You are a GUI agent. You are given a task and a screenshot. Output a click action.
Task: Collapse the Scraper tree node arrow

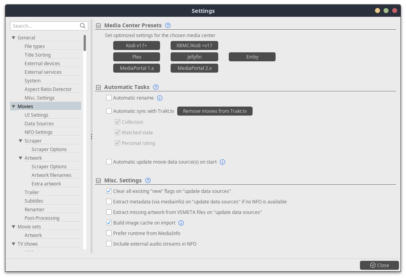point(21,141)
